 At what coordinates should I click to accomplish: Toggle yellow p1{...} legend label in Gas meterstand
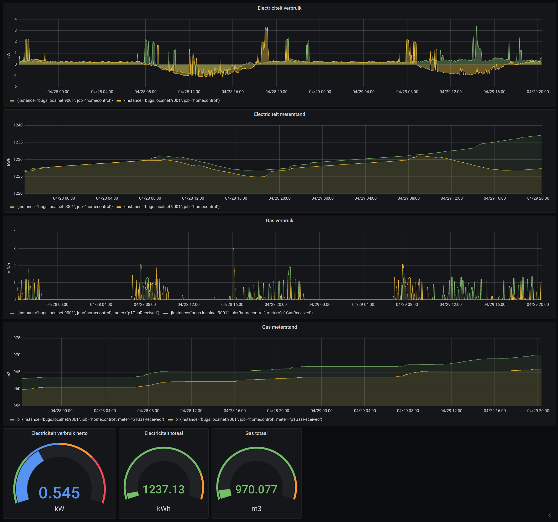(249, 419)
